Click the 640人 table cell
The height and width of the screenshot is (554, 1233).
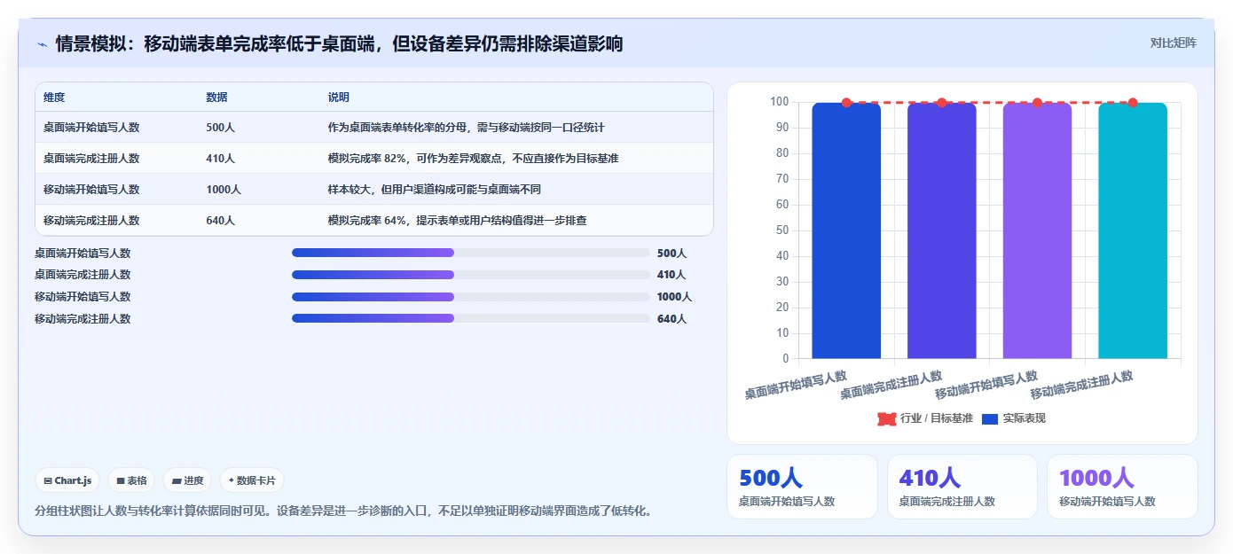click(x=221, y=221)
